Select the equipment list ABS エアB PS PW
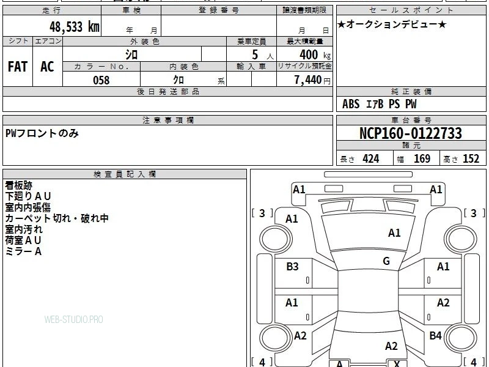This screenshot has height=367, width=489. pyautogui.click(x=379, y=104)
